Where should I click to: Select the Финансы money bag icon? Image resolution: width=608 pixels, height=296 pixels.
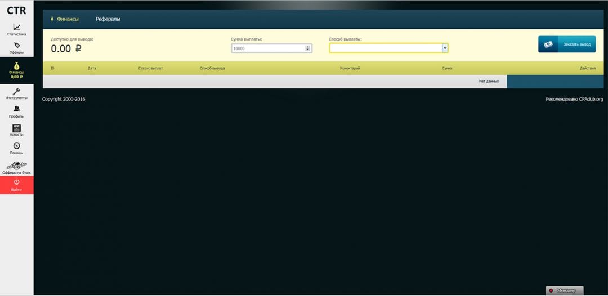(x=16, y=65)
